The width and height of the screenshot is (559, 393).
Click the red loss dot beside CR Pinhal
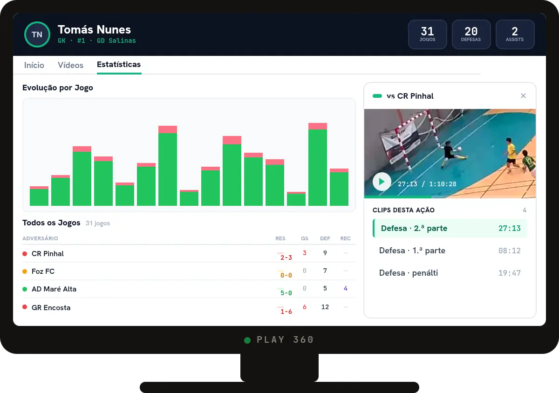25,254
